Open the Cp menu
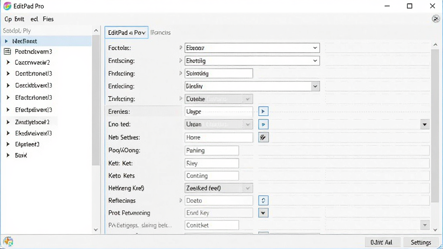This screenshot has width=443, height=249. pos(8,19)
